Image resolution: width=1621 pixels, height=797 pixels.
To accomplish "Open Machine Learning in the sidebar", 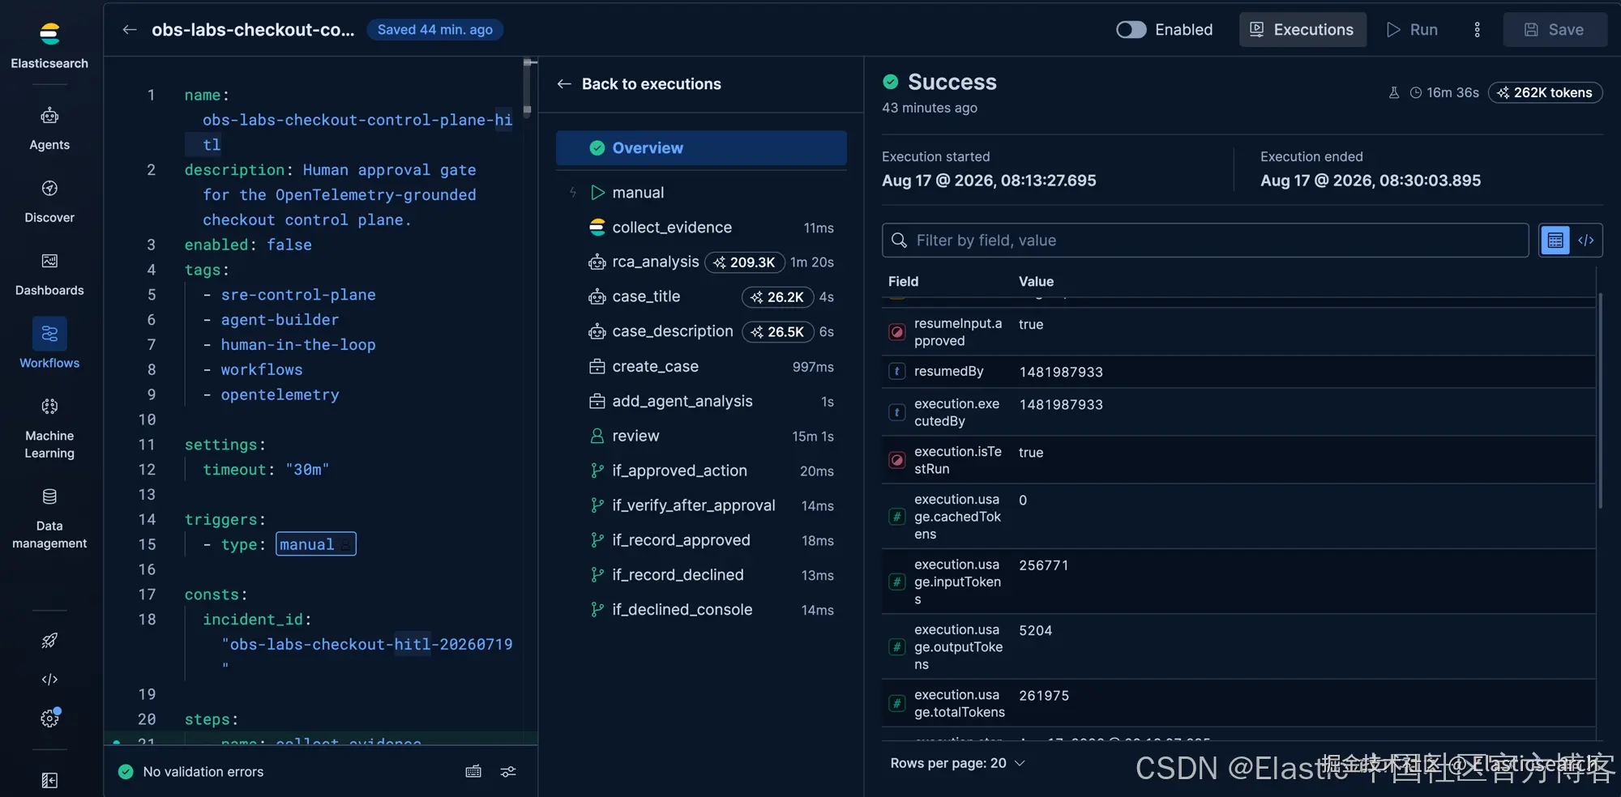I will pyautogui.click(x=49, y=428).
